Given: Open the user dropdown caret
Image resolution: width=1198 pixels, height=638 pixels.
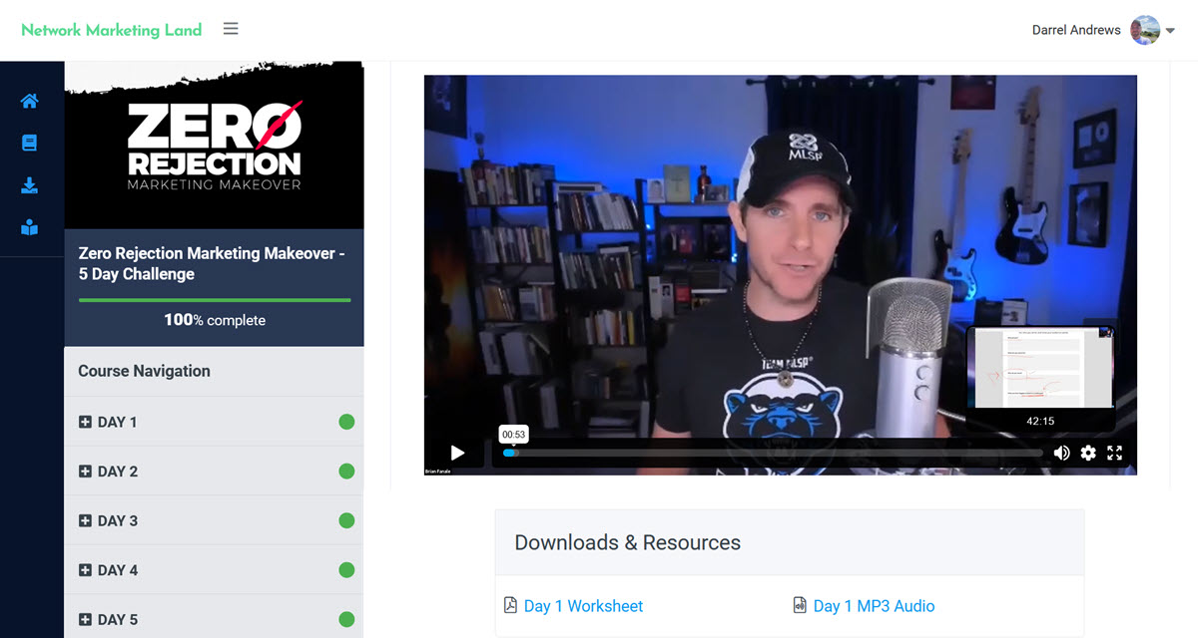Looking at the screenshot, I should point(1170,31).
